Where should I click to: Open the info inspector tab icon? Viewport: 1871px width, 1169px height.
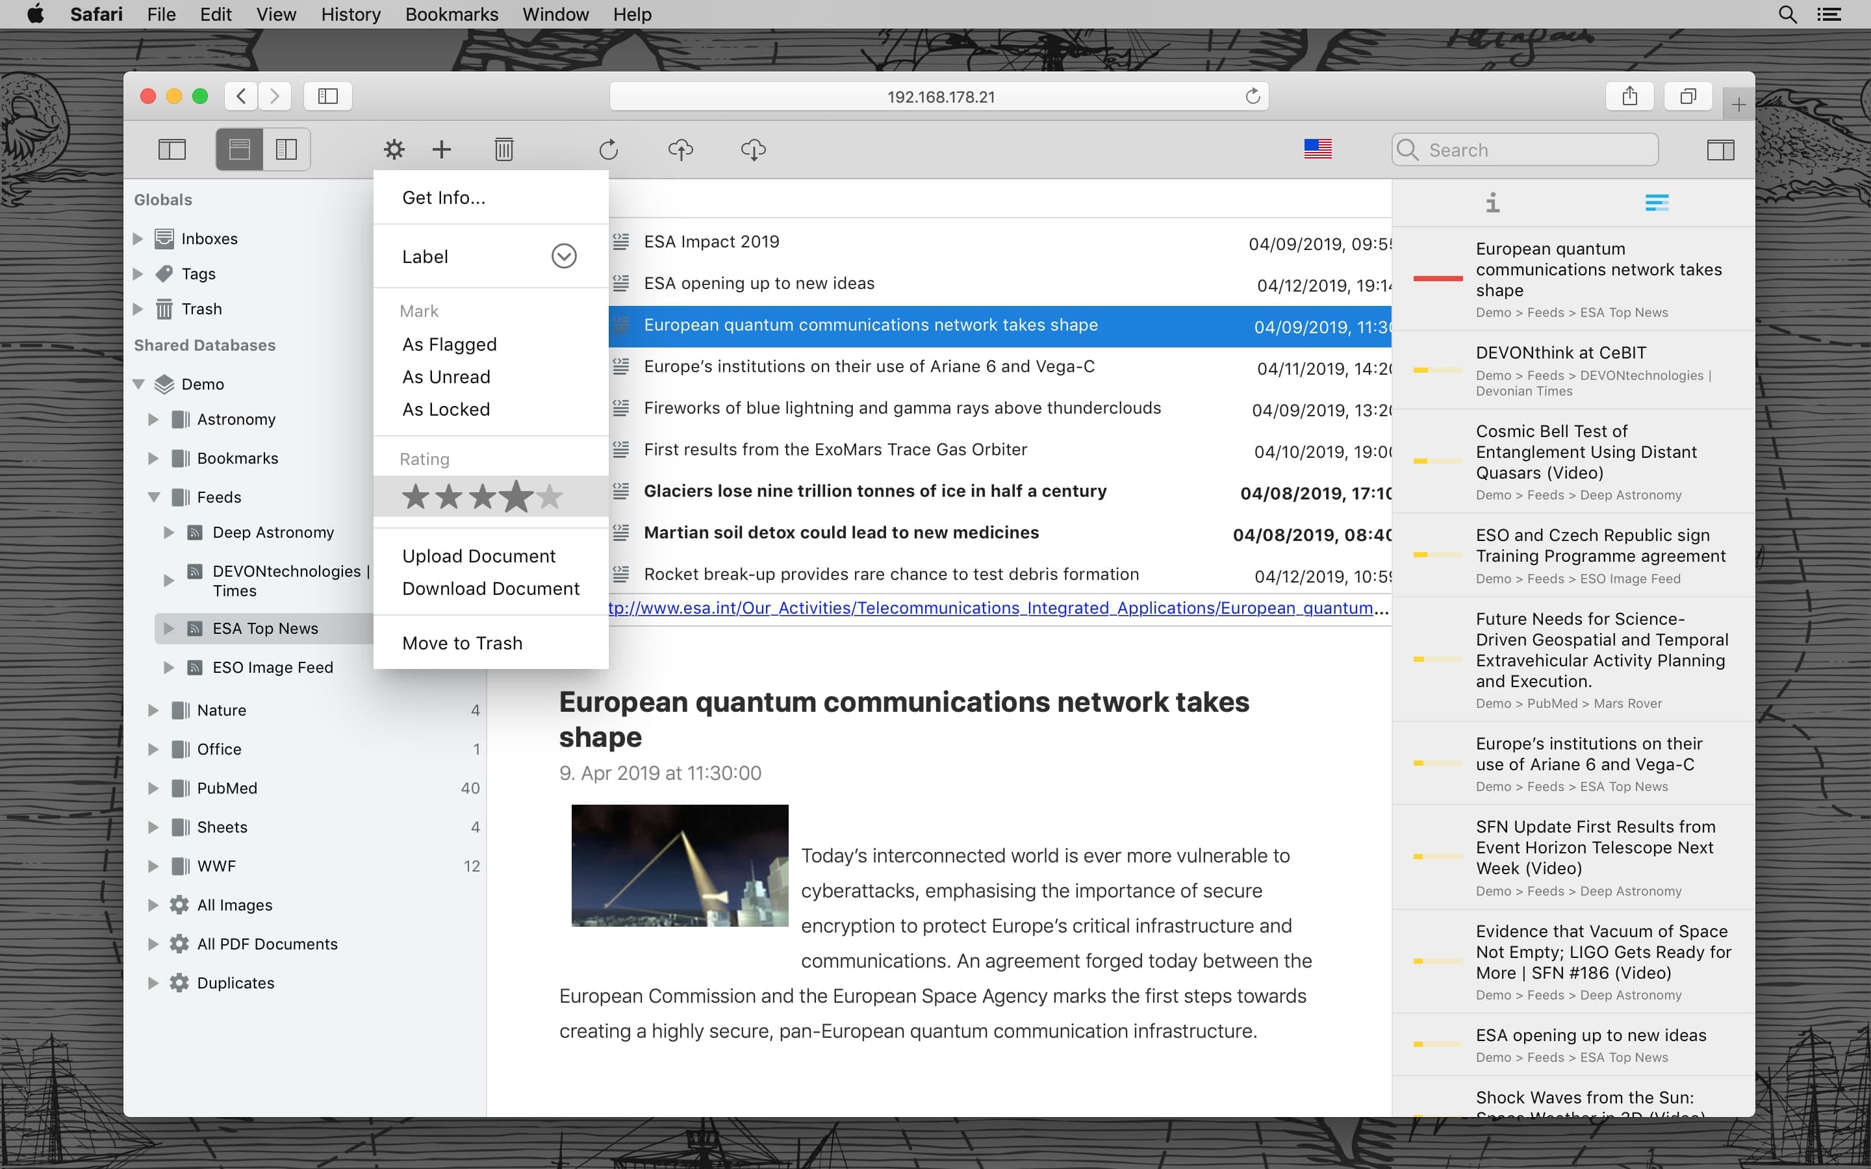pyautogui.click(x=1492, y=203)
